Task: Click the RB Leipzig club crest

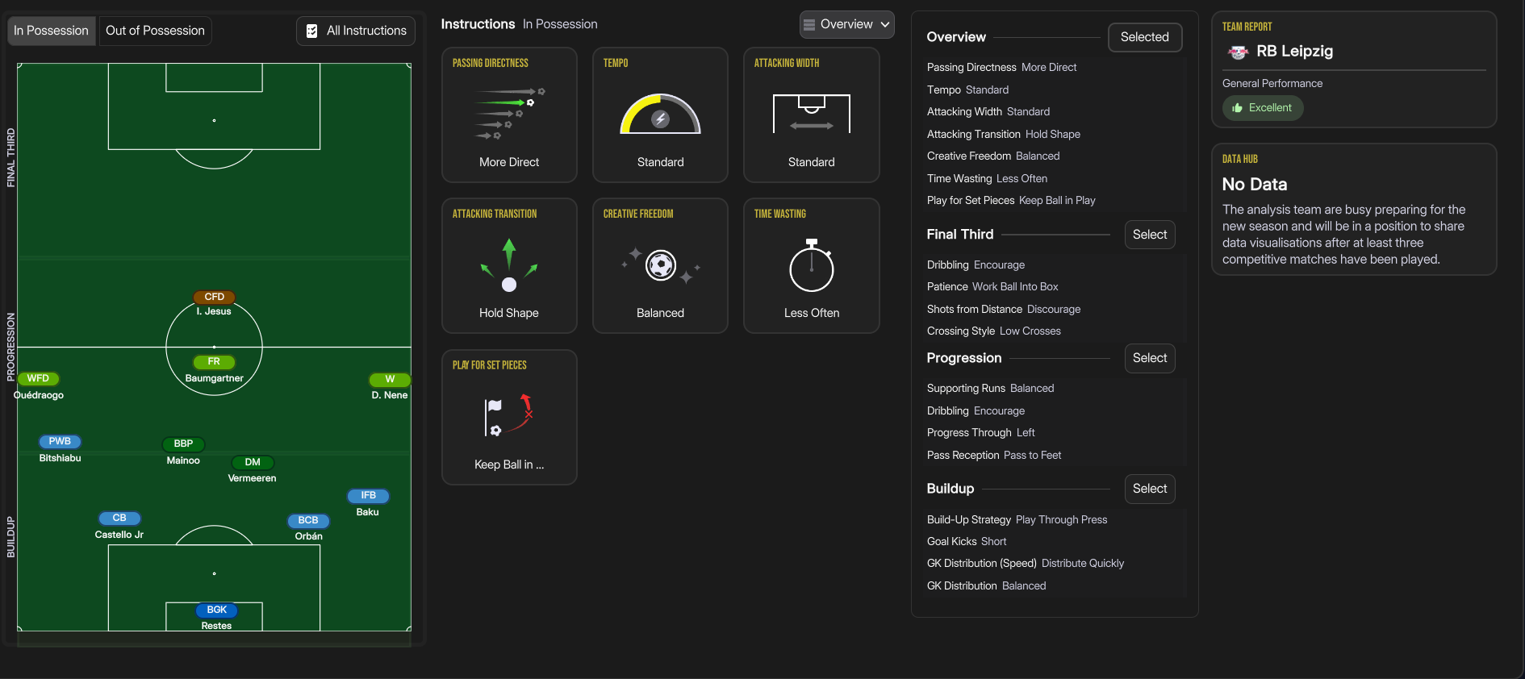Action: click(x=1238, y=52)
